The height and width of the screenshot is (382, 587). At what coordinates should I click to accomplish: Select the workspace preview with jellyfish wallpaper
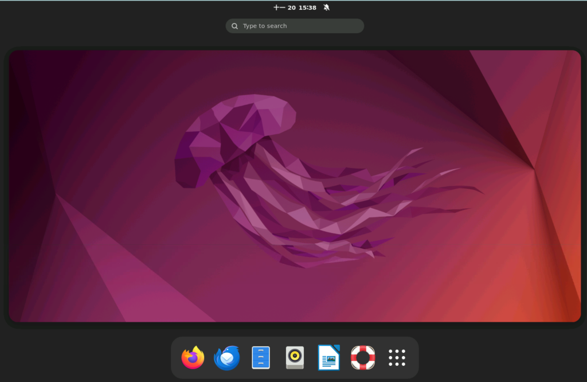[295, 186]
